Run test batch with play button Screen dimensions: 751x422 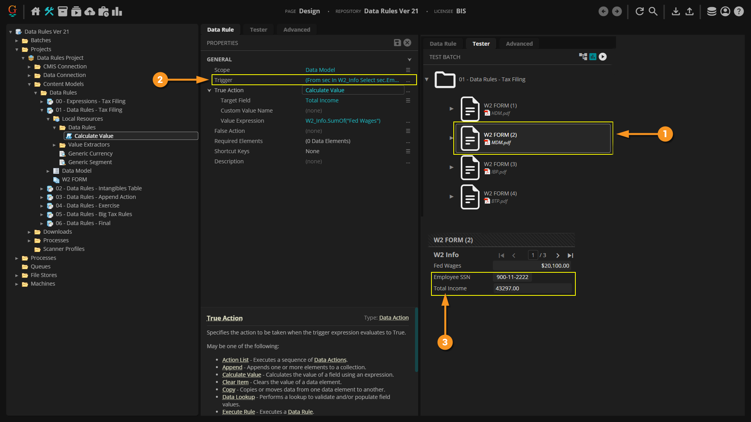tap(603, 57)
